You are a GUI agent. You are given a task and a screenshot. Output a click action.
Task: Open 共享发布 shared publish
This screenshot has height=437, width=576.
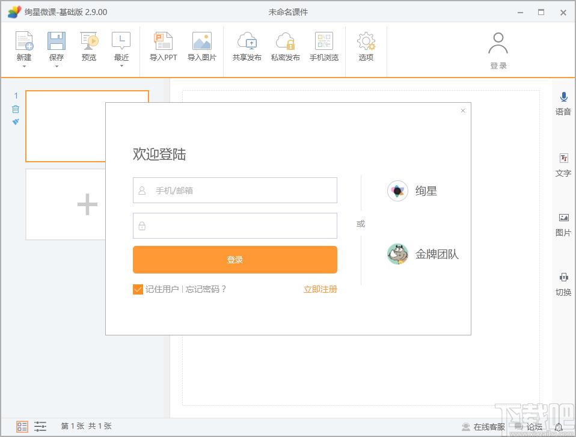pos(247,46)
